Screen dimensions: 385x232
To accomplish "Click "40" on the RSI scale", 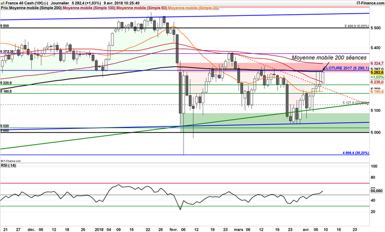I will click(373, 200).
